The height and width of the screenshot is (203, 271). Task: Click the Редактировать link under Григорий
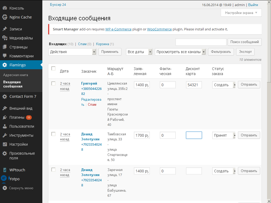pyautogui.click(x=91, y=102)
